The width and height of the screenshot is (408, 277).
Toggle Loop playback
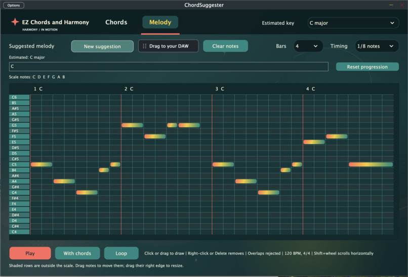(121, 253)
